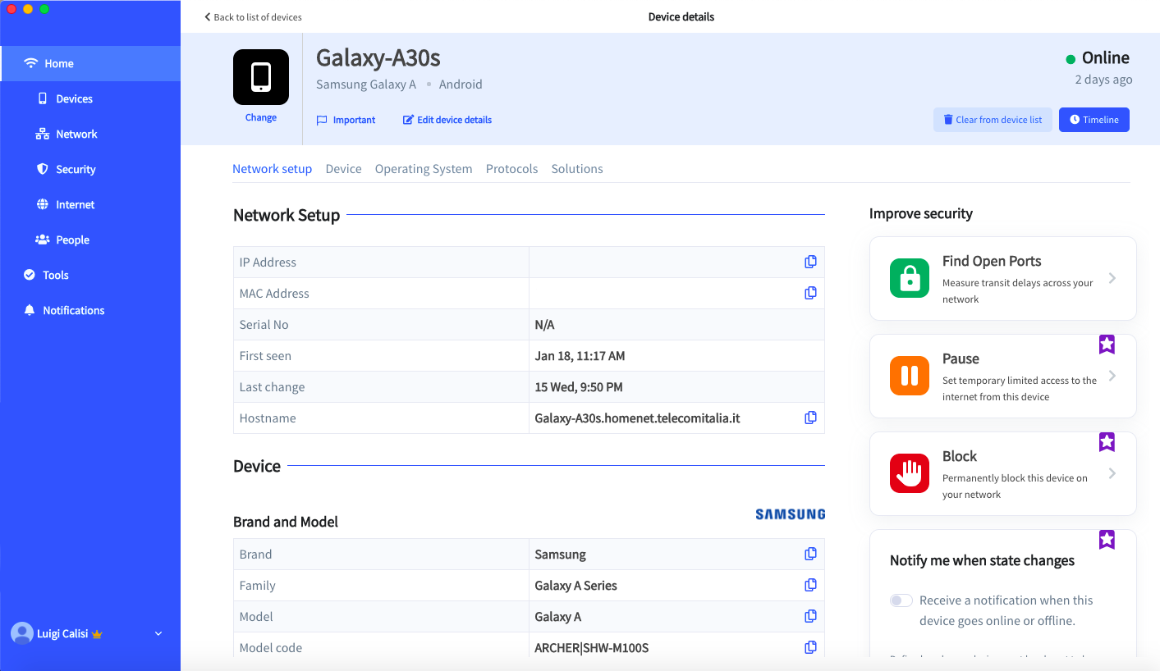
Task: Select the Galaxy-A30s device name heading
Action: point(378,58)
